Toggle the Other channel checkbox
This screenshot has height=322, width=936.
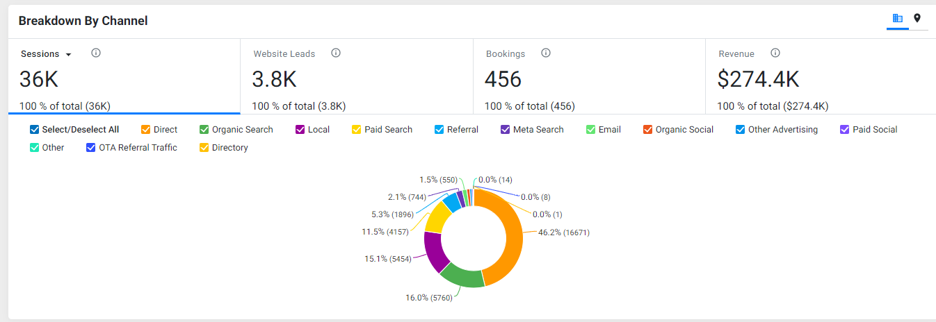pos(35,148)
